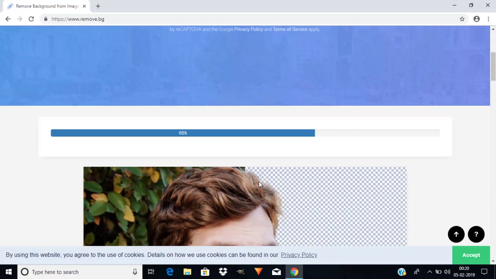
Task: Click the Cortana search circle icon
Action: pos(25,272)
